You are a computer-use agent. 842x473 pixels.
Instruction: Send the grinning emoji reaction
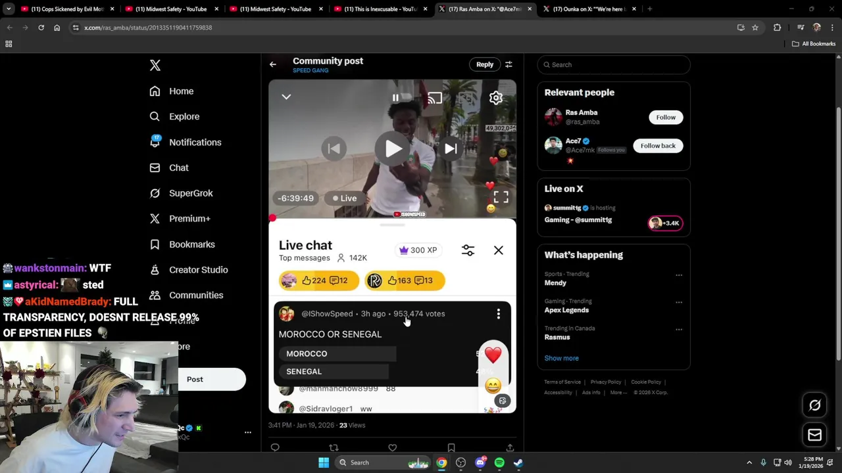tap(493, 386)
